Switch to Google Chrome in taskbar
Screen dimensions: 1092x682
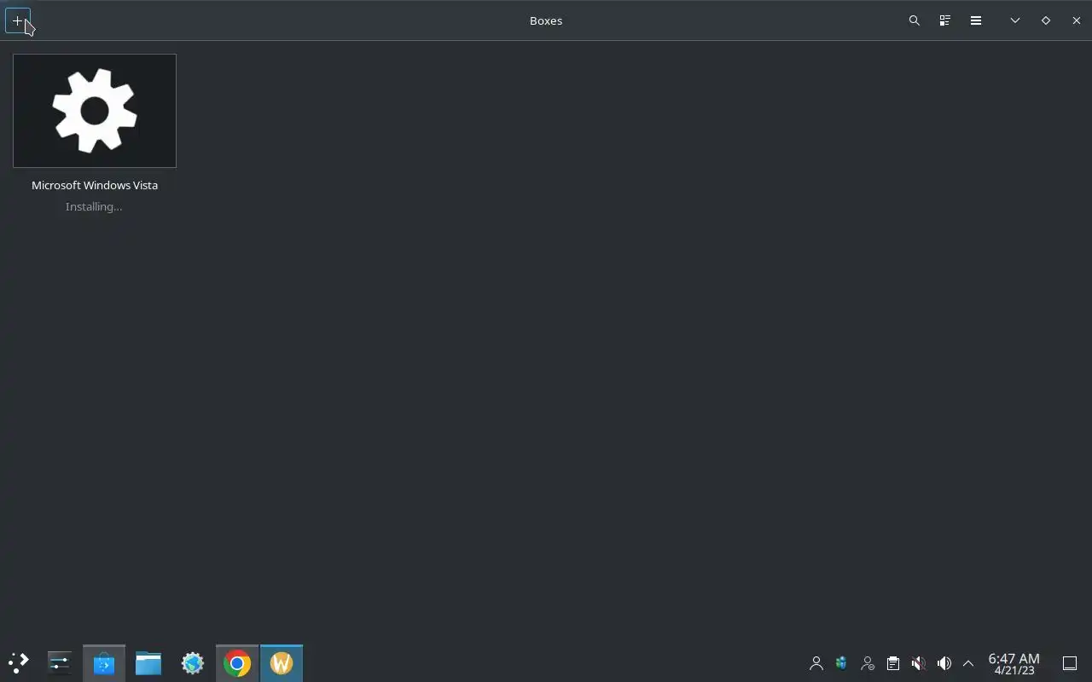(237, 663)
